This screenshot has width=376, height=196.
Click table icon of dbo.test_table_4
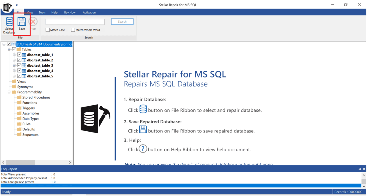pyautogui.click(x=24, y=71)
